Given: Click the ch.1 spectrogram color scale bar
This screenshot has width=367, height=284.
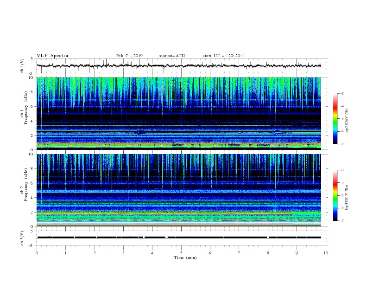Looking at the screenshot, I should [335, 119].
